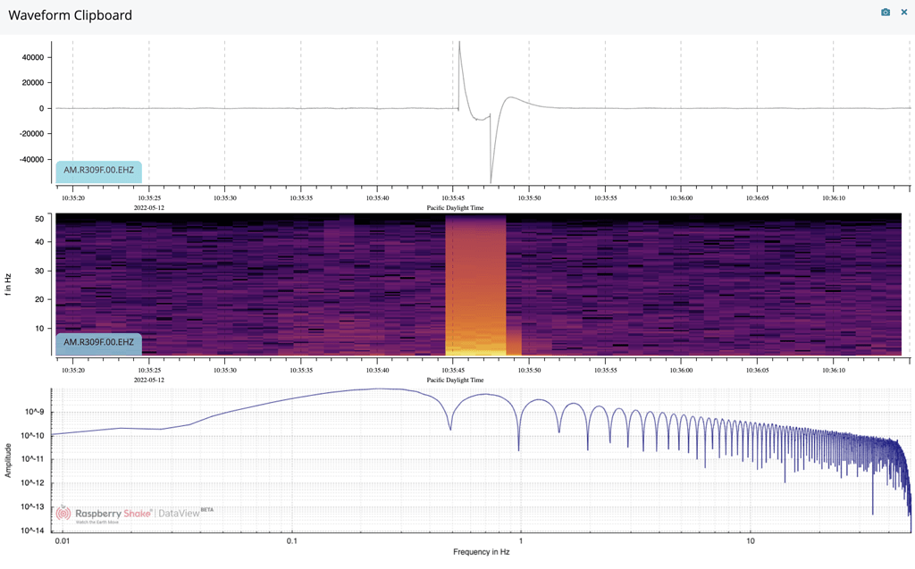Click Pacific Daylight Time below the spectrogram
The width and height of the screenshot is (915, 569).
pyautogui.click(x=455, y=380)
